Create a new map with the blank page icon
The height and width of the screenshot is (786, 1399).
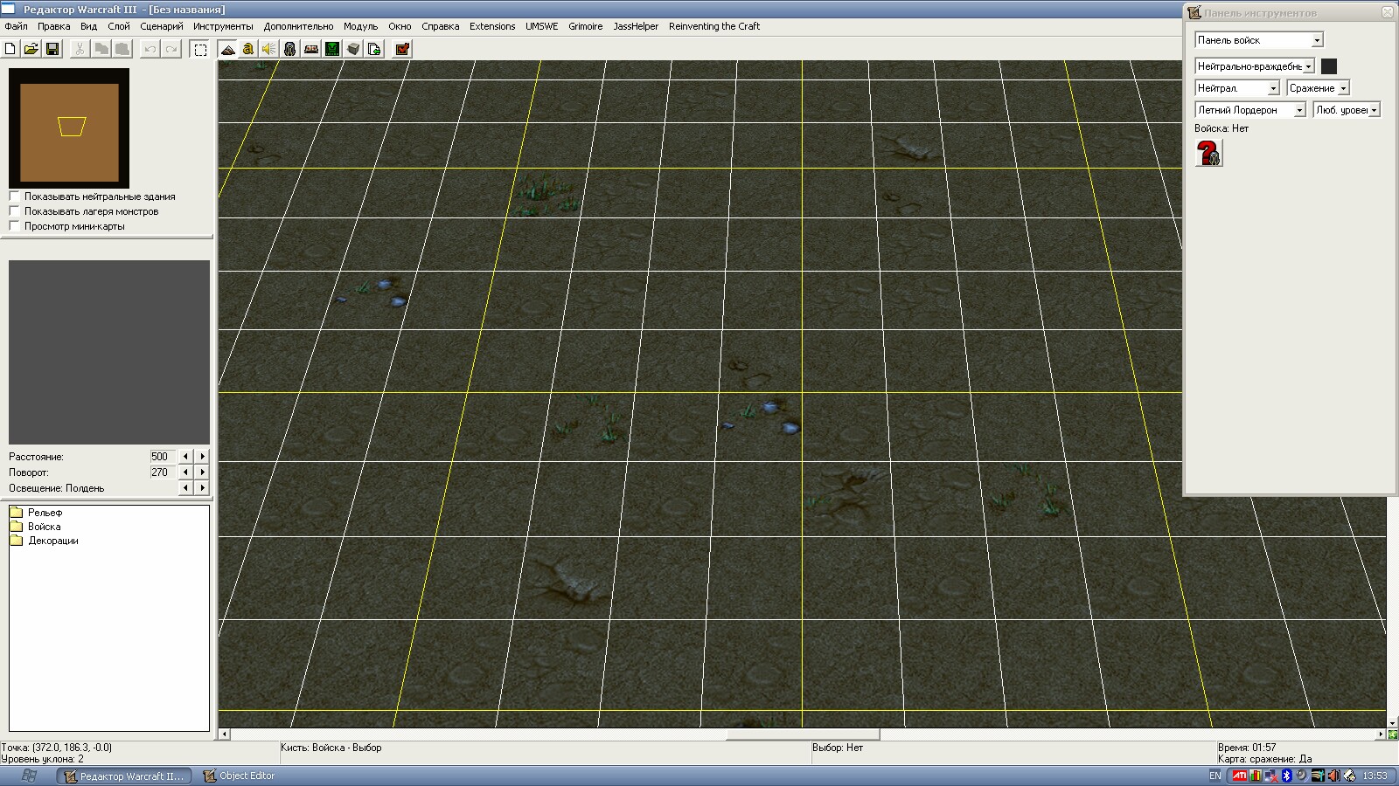[10, 49]
